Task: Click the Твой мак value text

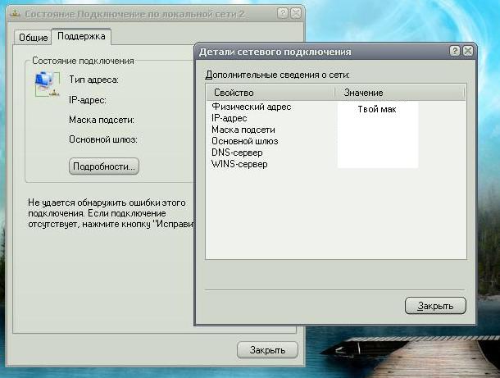Action: pyautogui.click(x=377, y=109)
